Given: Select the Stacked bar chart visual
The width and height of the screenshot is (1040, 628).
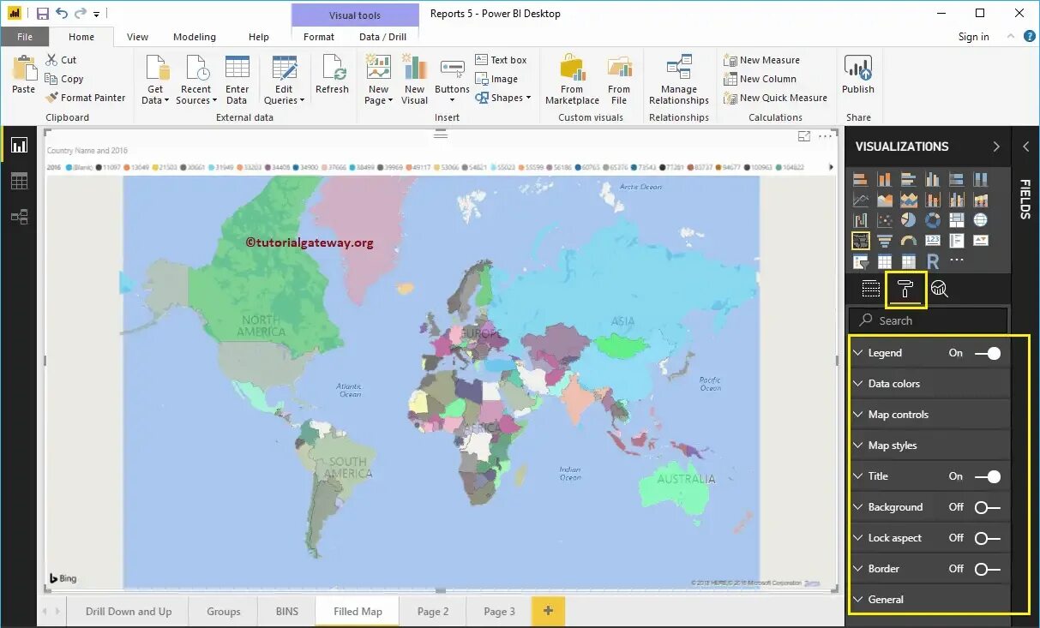Looking at the screenshot, I should (x=861, y=179).
